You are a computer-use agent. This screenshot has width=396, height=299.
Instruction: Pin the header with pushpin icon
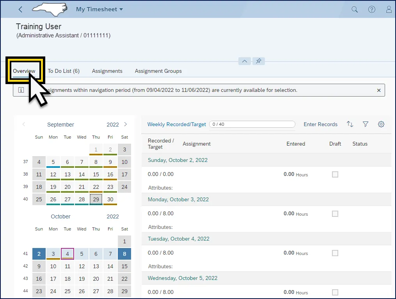point(258,61)
